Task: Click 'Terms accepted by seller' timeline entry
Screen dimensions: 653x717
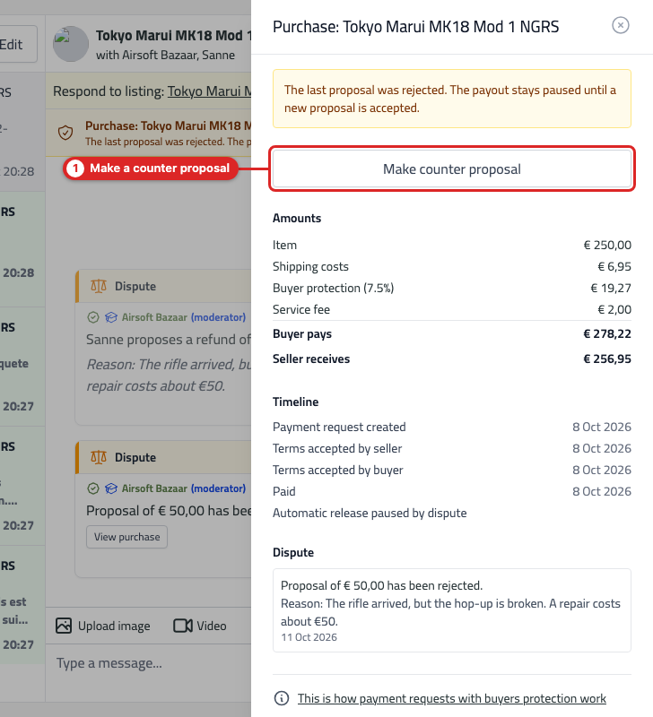Action: pyautogui.click(x=452, y=449)
